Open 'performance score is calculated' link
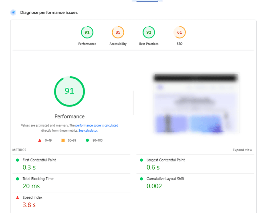The width and height of the screenshot is (261, 213). (x=97, y=125)
